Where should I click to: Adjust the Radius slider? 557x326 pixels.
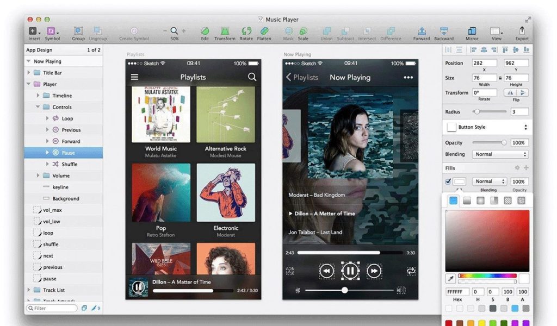(490, 112)
